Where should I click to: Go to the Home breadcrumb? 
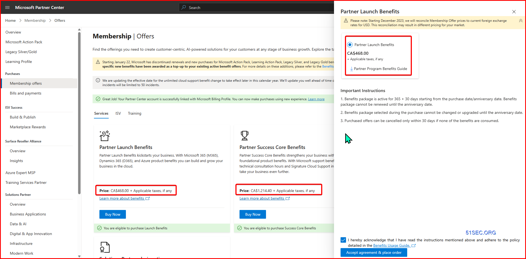coord(10,20)
